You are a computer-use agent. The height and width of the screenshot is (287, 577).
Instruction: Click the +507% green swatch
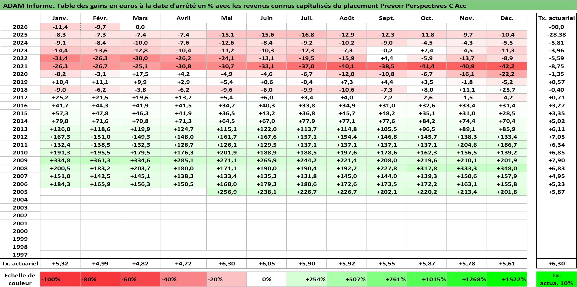click(x=347, y=279)
